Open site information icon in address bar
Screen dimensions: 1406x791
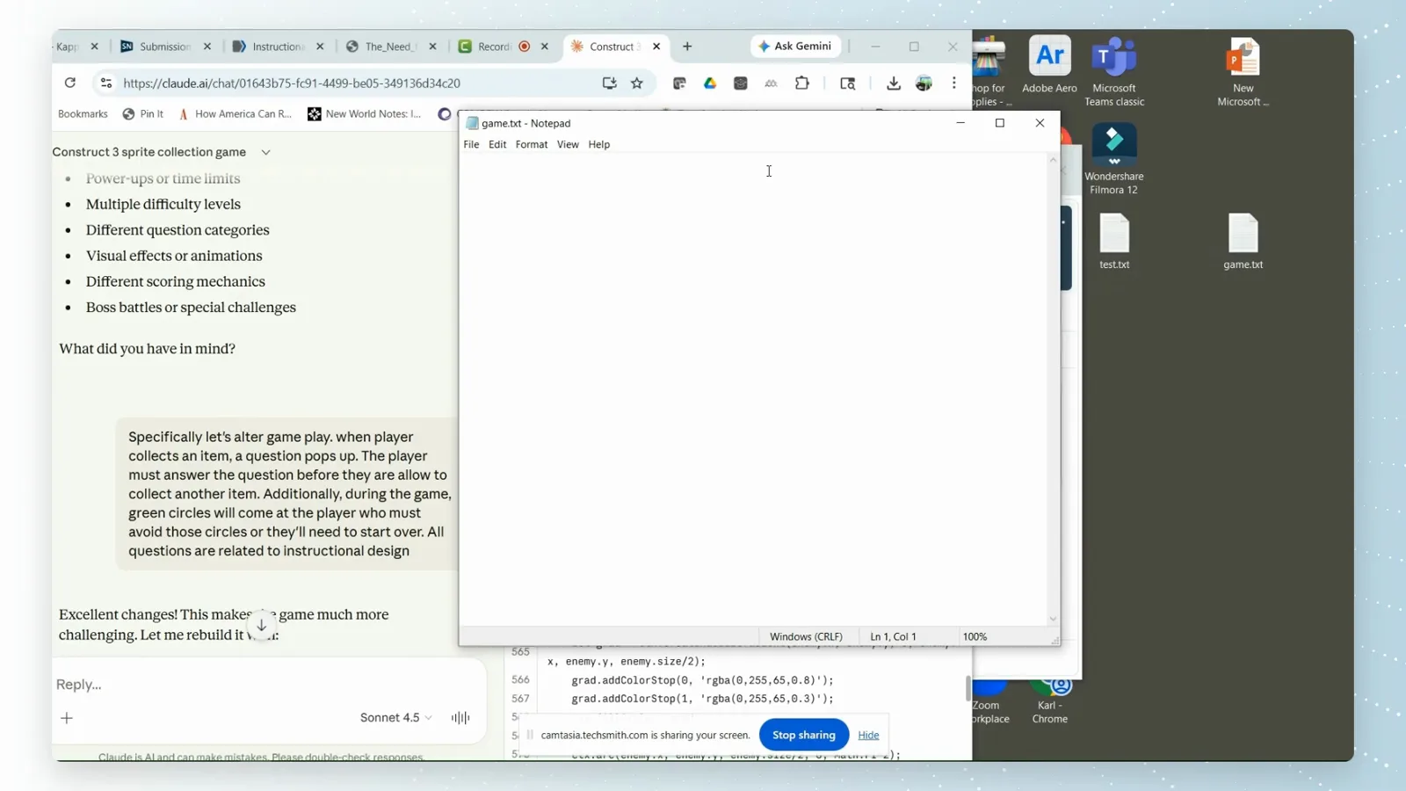106,83
